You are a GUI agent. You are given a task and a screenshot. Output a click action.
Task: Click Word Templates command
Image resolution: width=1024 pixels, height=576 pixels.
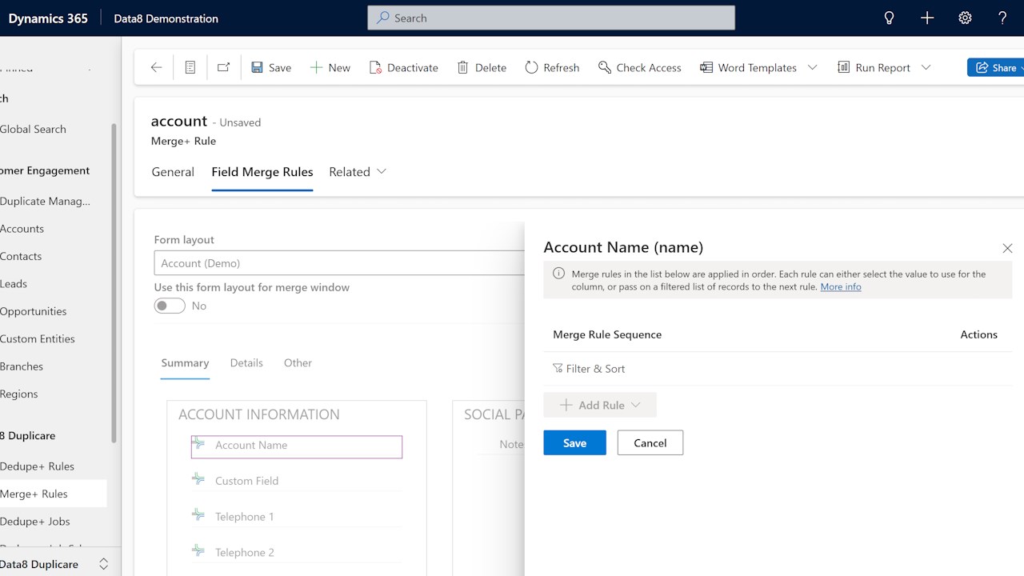[749, 67]
